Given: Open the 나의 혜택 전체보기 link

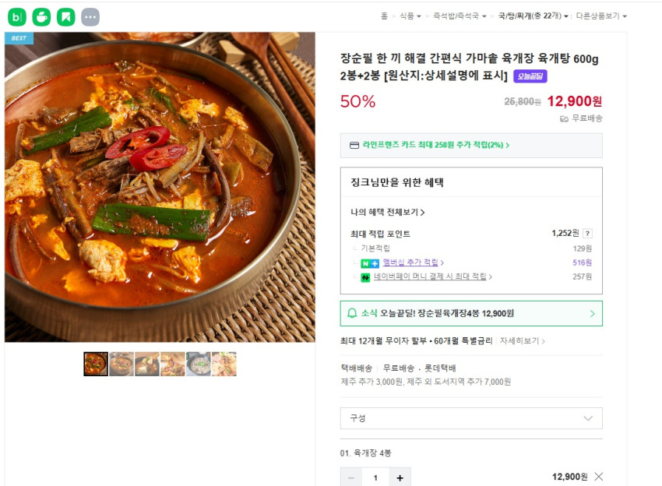Looking at the screenshot, I should (387, 211).
